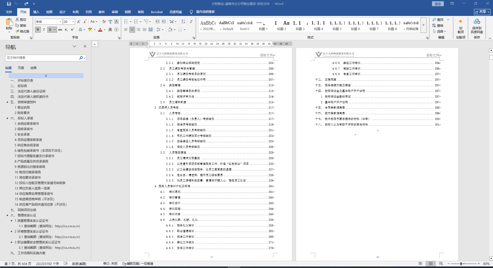Close the 导航 navigation pane
The height and width of the screenshot is (268, 493).
[x=85, y=46]
